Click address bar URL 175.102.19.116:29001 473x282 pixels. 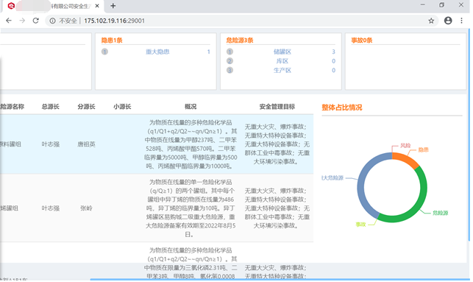(x=114, y=21)
